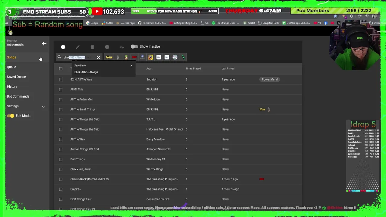The height and width of the screenshot is (217, 386).
Task: Open the Editing Existing CDL bookmark
Action: [183, 23]
